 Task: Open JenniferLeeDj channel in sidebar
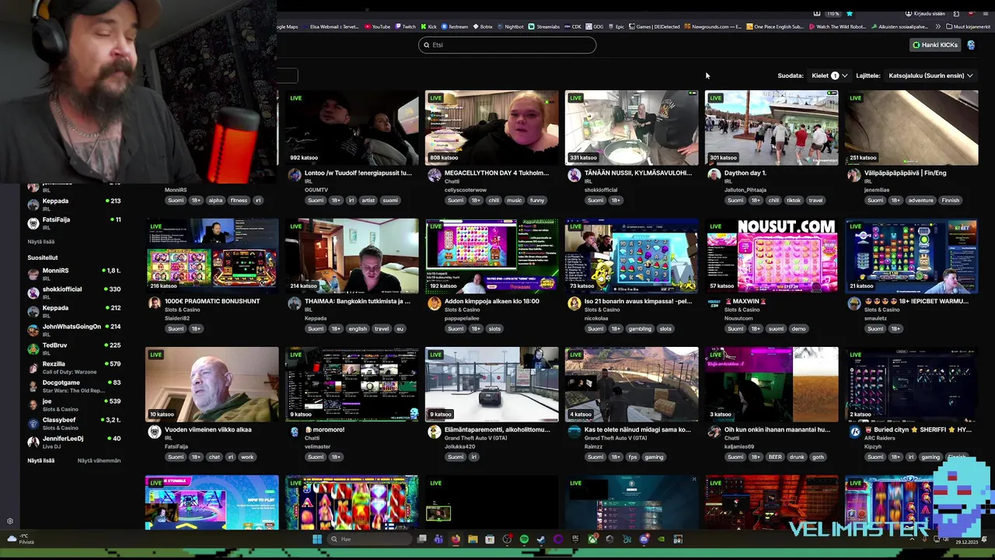click(x=74, y=442)
